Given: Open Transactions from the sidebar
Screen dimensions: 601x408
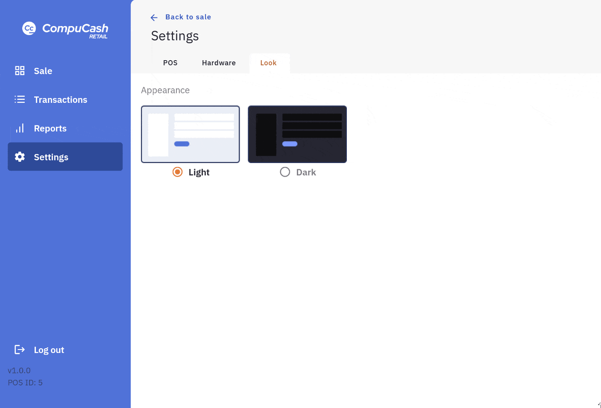Looking at the screenshot, I should pyautogui.click(x=60, y=100).
